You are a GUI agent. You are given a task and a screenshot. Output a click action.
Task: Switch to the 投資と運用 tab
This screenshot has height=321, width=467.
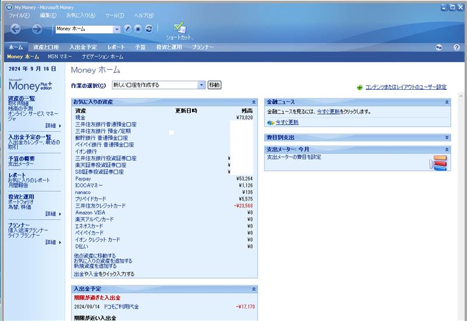(169, 47)
